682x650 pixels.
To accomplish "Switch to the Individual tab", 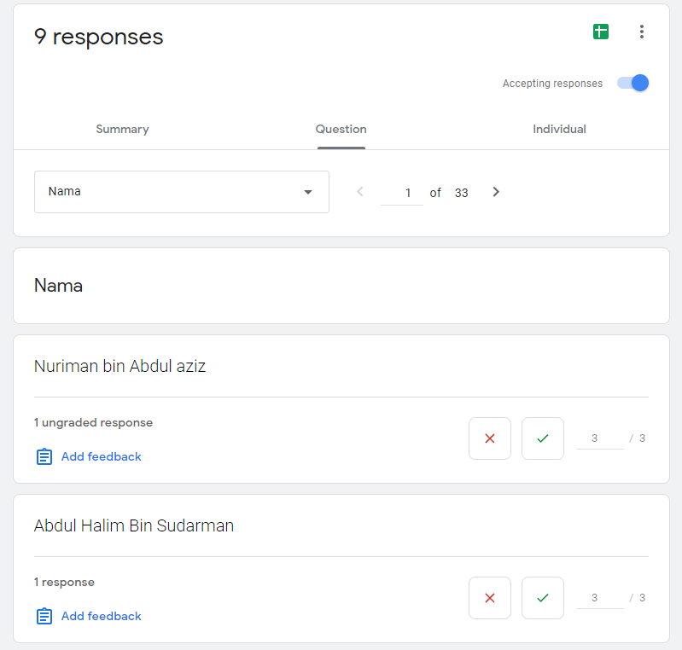I will click(559, 130).
